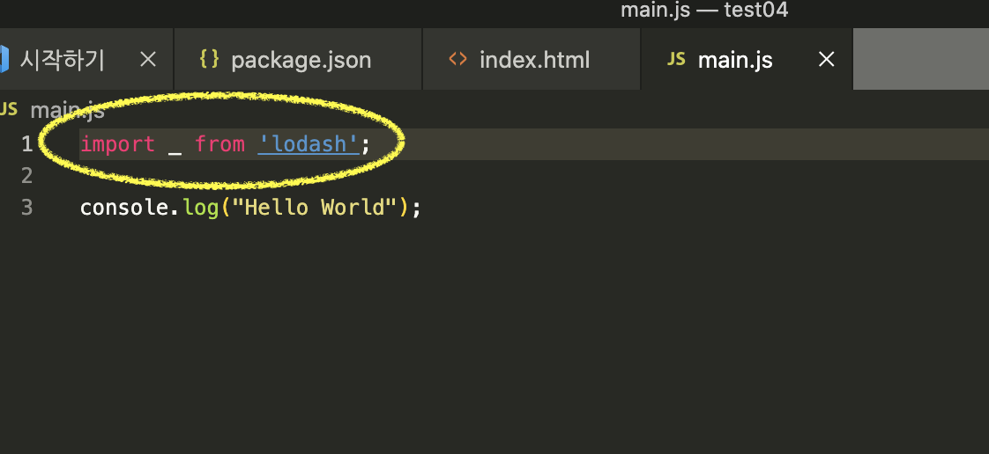Click the main.js breadcrumb path
Screen dimensions: 989x454
pos(67,111)
